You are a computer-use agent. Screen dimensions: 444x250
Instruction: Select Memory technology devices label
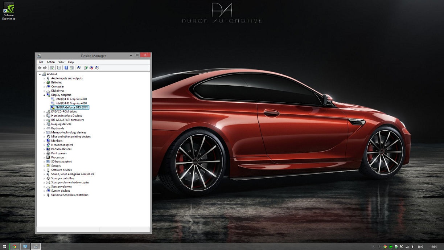coord(69,132)
